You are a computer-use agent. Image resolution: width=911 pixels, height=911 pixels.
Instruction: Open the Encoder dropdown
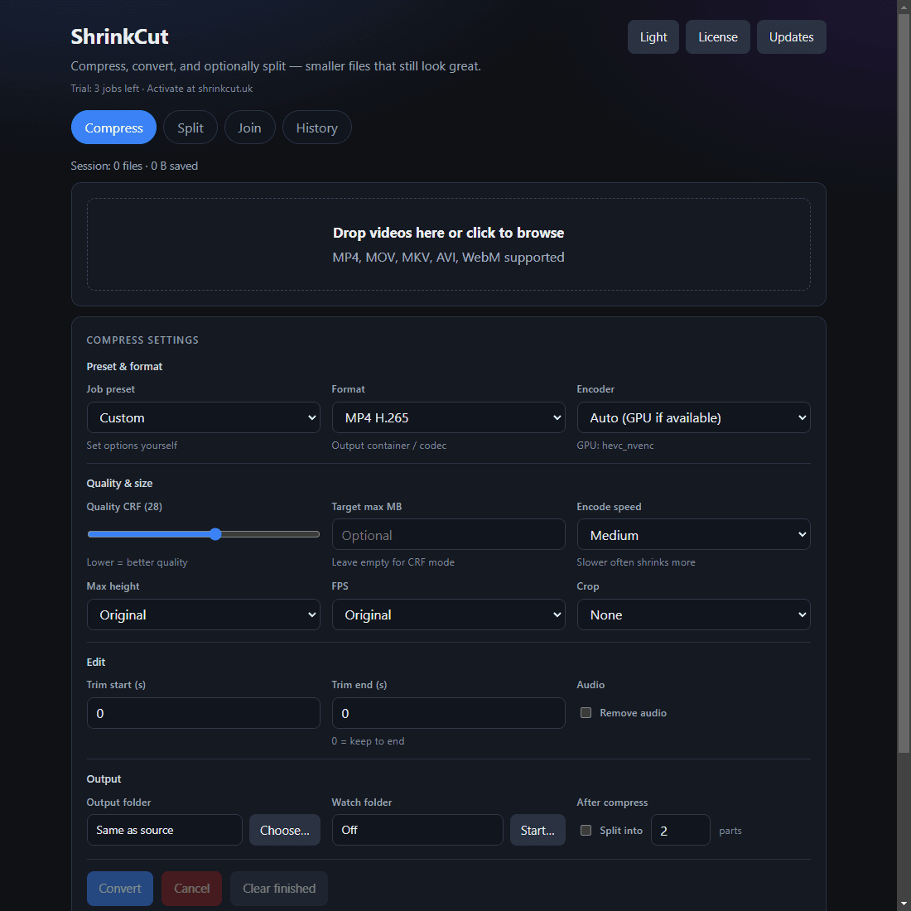coord(693,417)
